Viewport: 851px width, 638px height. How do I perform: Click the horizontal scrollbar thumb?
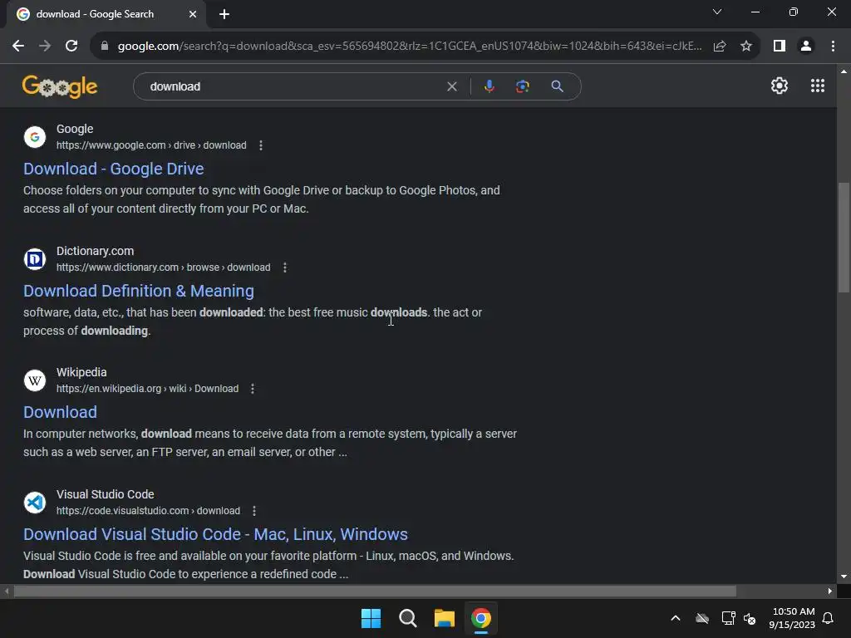click(x=375, y=591)
